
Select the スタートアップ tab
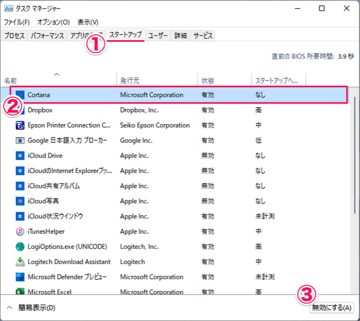(x=126, y=35)
